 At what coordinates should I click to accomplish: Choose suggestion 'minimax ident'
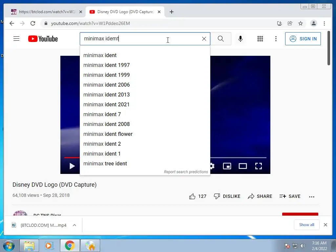click(145, 55)
